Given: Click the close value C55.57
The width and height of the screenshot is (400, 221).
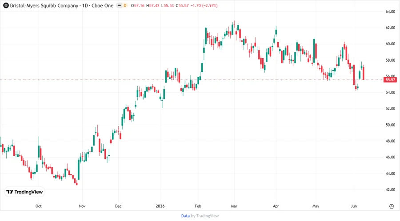Looking at the screenshot, I should [182, 5].
